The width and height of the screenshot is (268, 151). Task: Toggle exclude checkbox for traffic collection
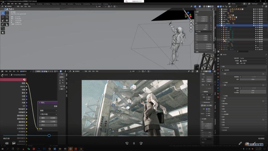click(x=254, y=16)
